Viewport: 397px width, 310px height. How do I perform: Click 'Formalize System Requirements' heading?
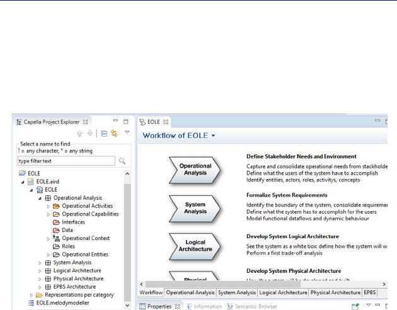(x=287, y=195)
